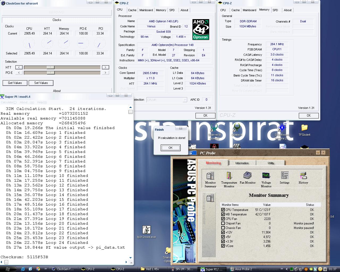340x272 pixels.
Task: Click the AMD Opteron logo in CPU-Z
Action: coord(201,29)
